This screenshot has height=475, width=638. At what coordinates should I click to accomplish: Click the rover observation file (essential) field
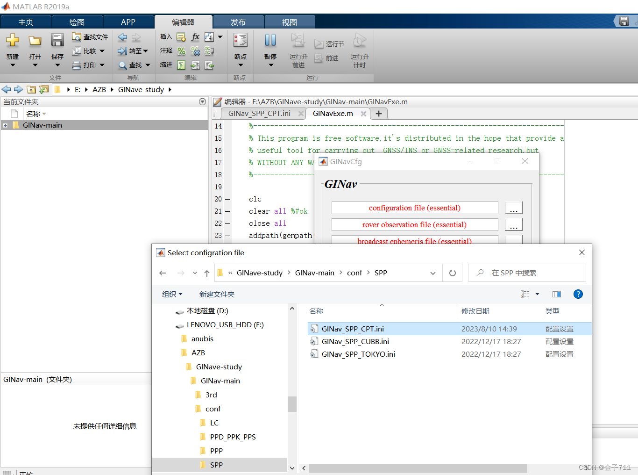415,225
